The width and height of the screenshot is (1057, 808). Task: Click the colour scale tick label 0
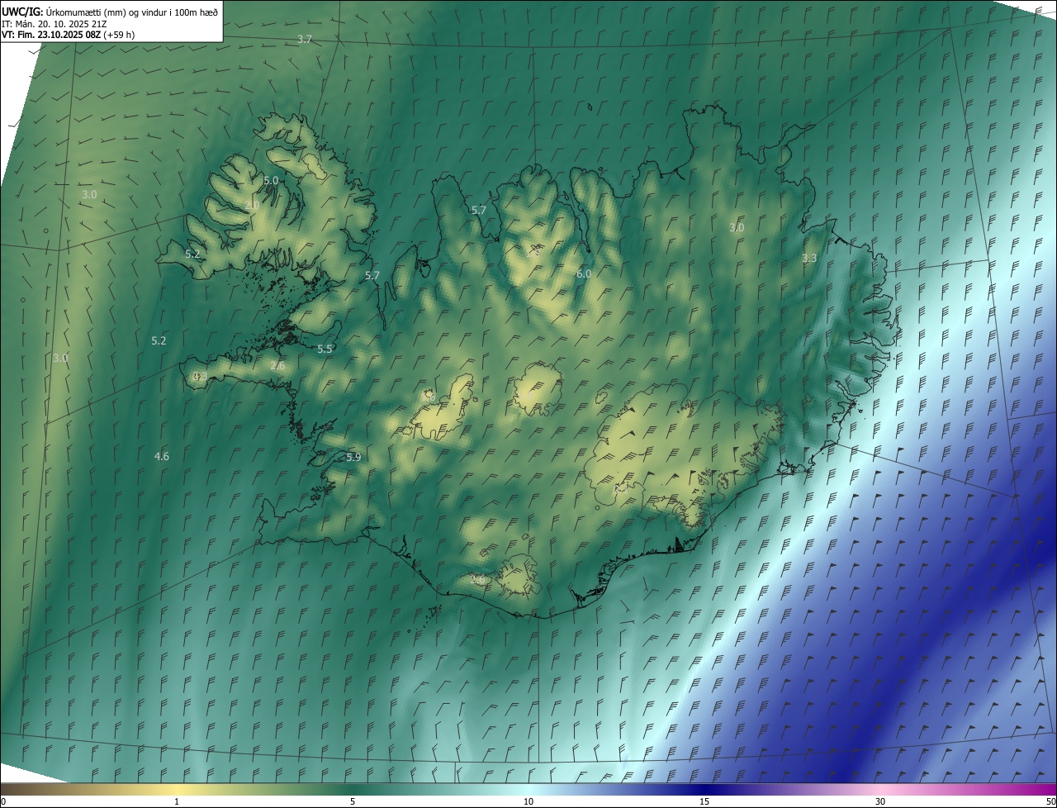pyautogui.click(x=2, y=801)
